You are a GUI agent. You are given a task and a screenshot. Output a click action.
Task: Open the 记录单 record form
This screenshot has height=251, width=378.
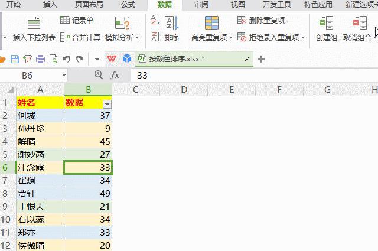[76, 20]
